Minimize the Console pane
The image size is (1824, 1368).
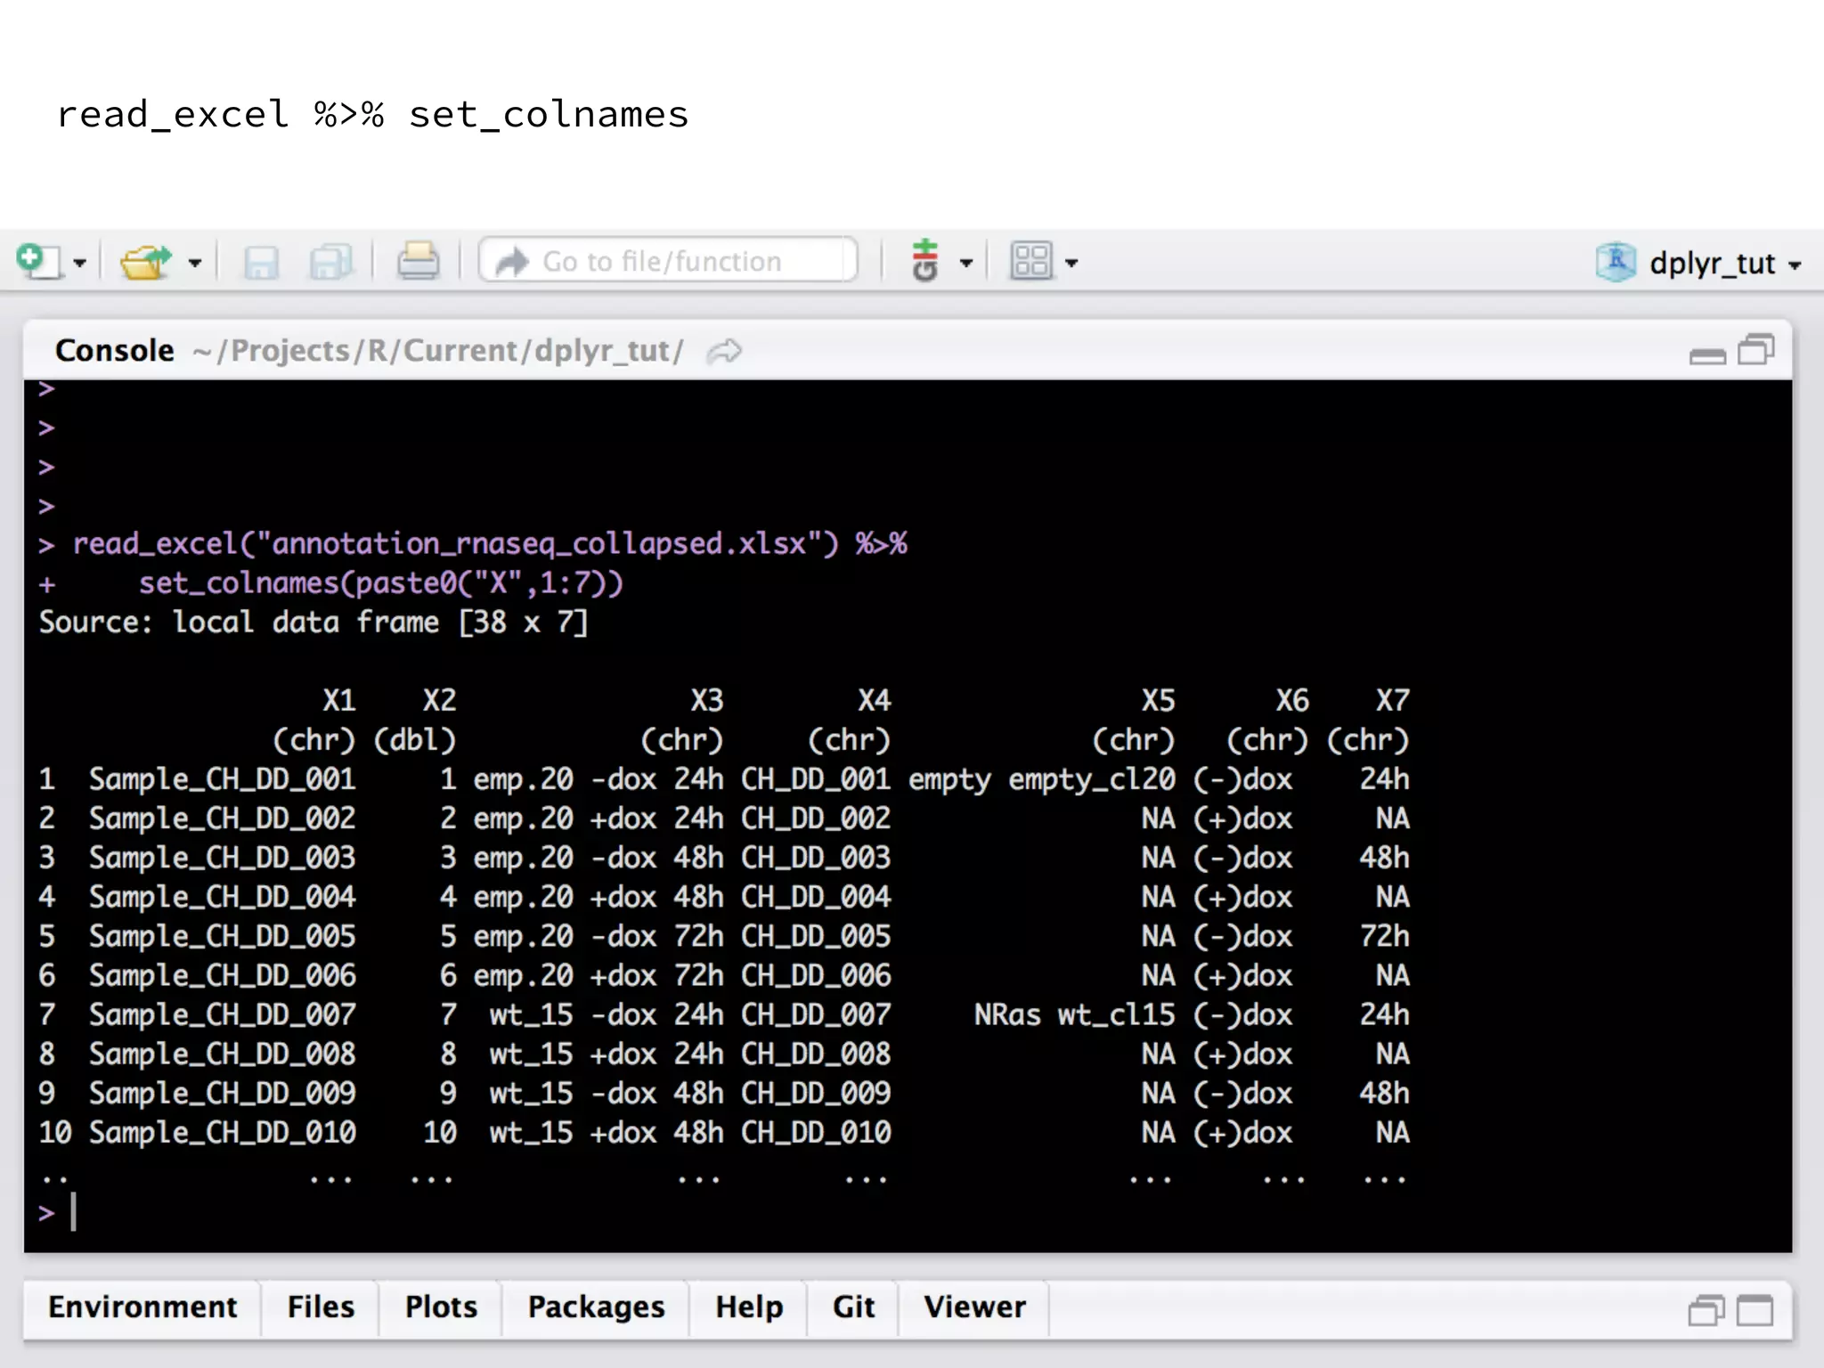coord(1707,356)
